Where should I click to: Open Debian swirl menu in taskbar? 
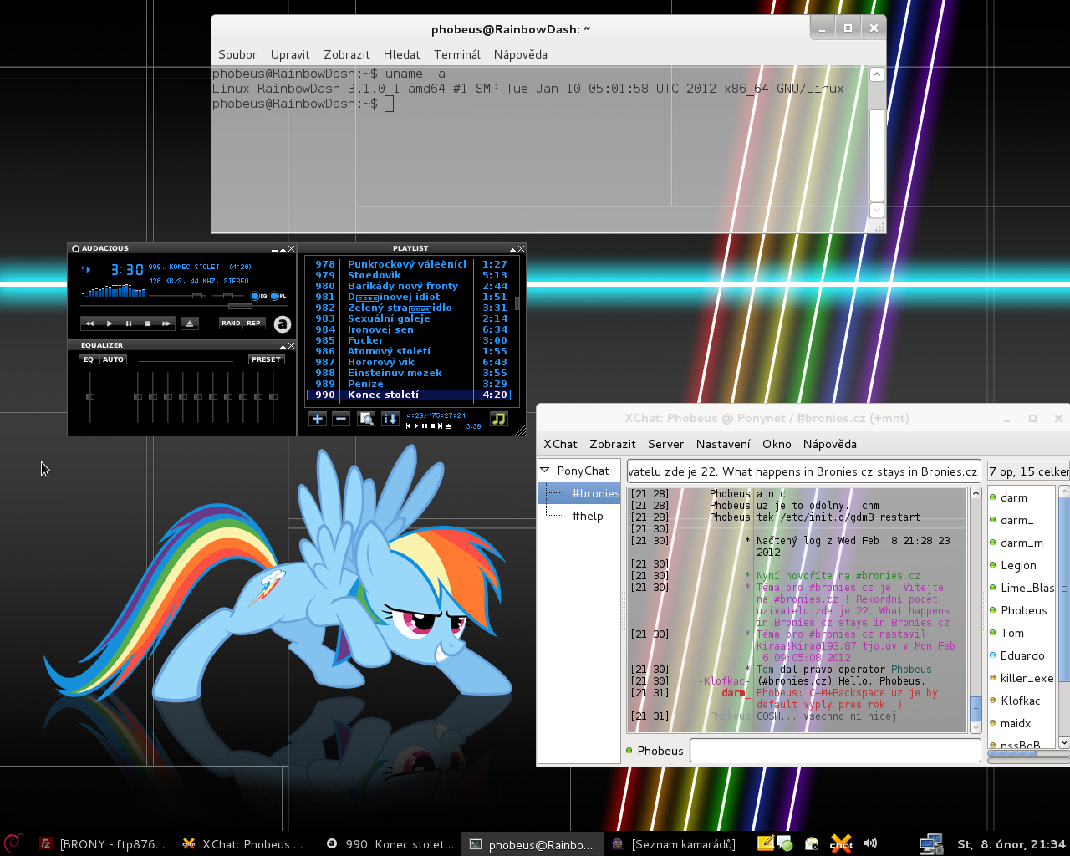tap(13, 843)
